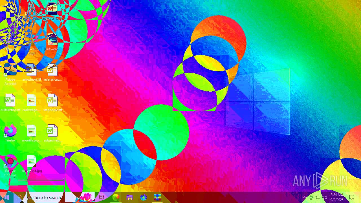Open the taskbar clock and date
Screen dimensions: 361x203
tap(337, 197)
